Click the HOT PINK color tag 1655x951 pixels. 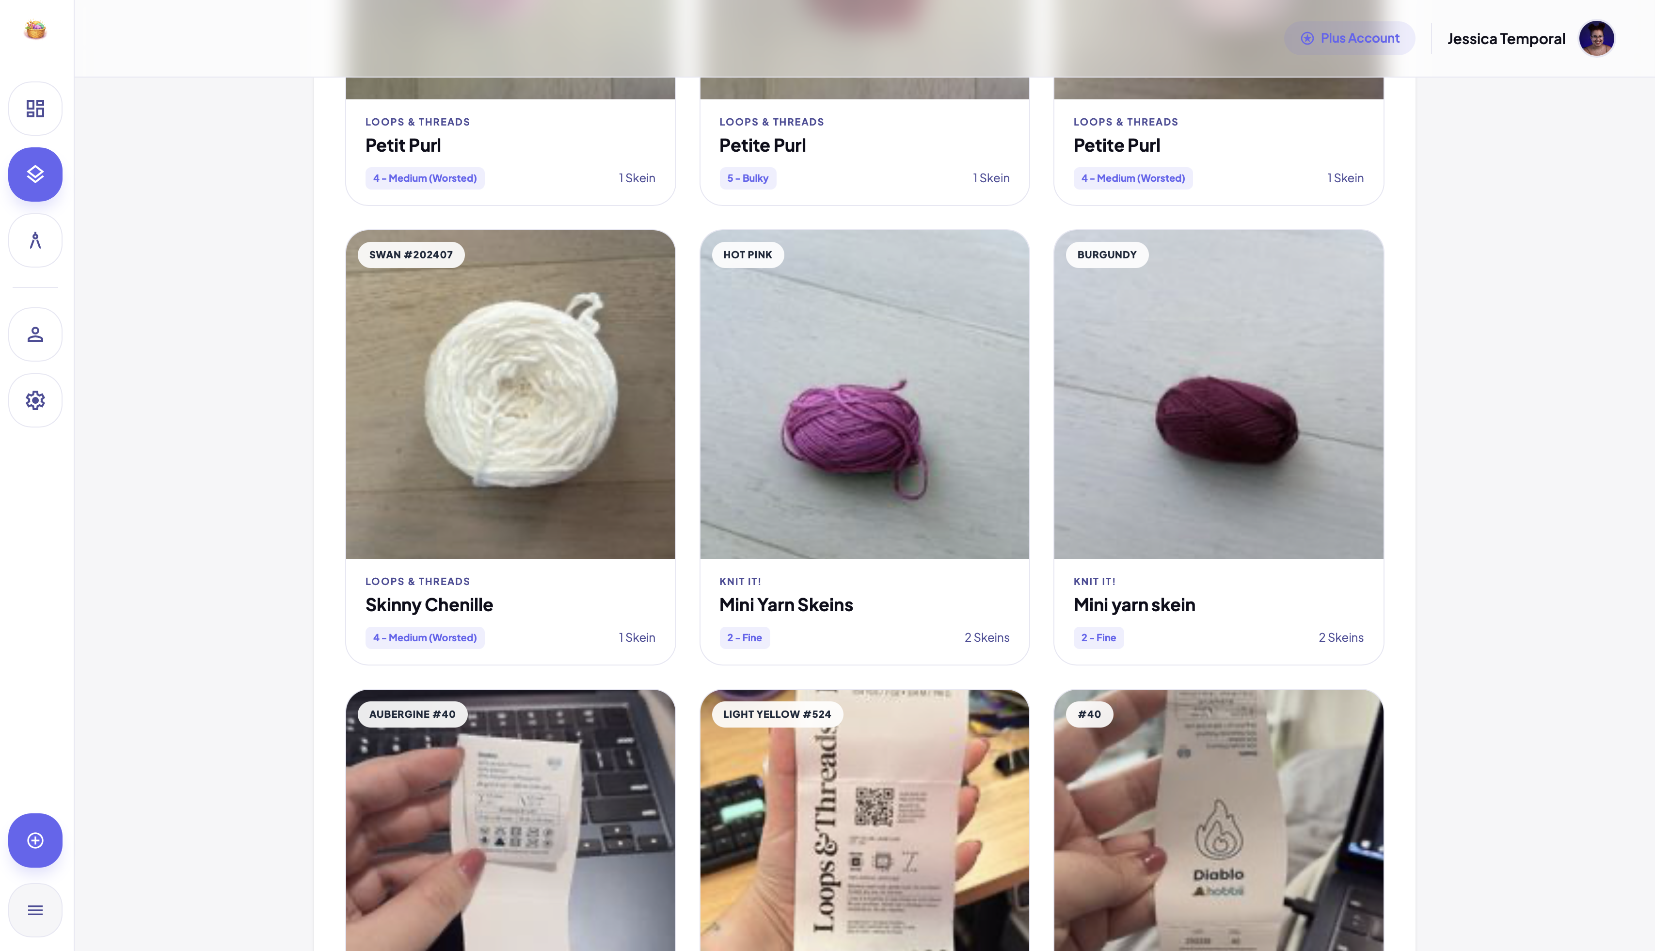click(747, 255)
